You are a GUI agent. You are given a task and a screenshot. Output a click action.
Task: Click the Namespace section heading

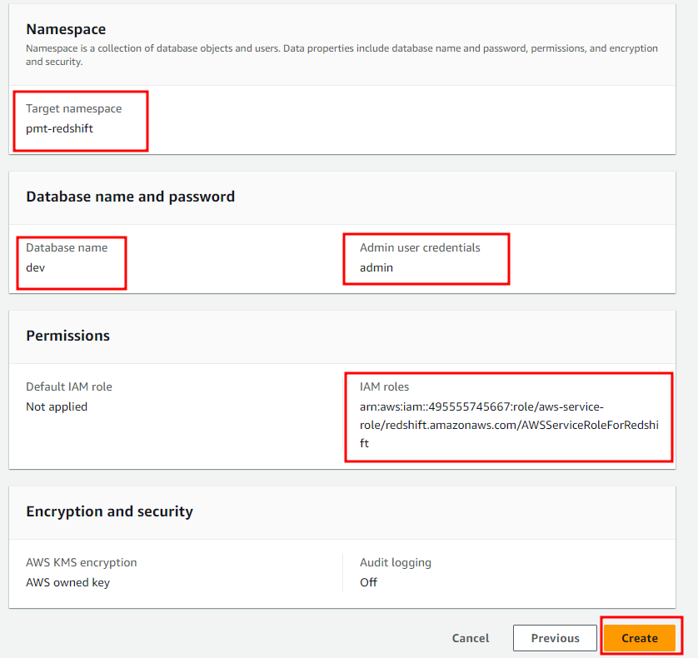[66, 29]
